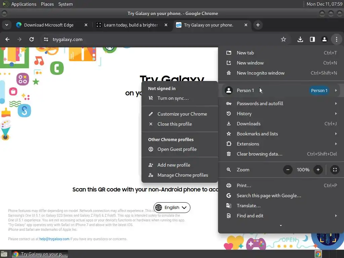Open the System menu in the top panel
This screenshot has height=258, width=344.
pyautogui.click(x=66, y=4)
